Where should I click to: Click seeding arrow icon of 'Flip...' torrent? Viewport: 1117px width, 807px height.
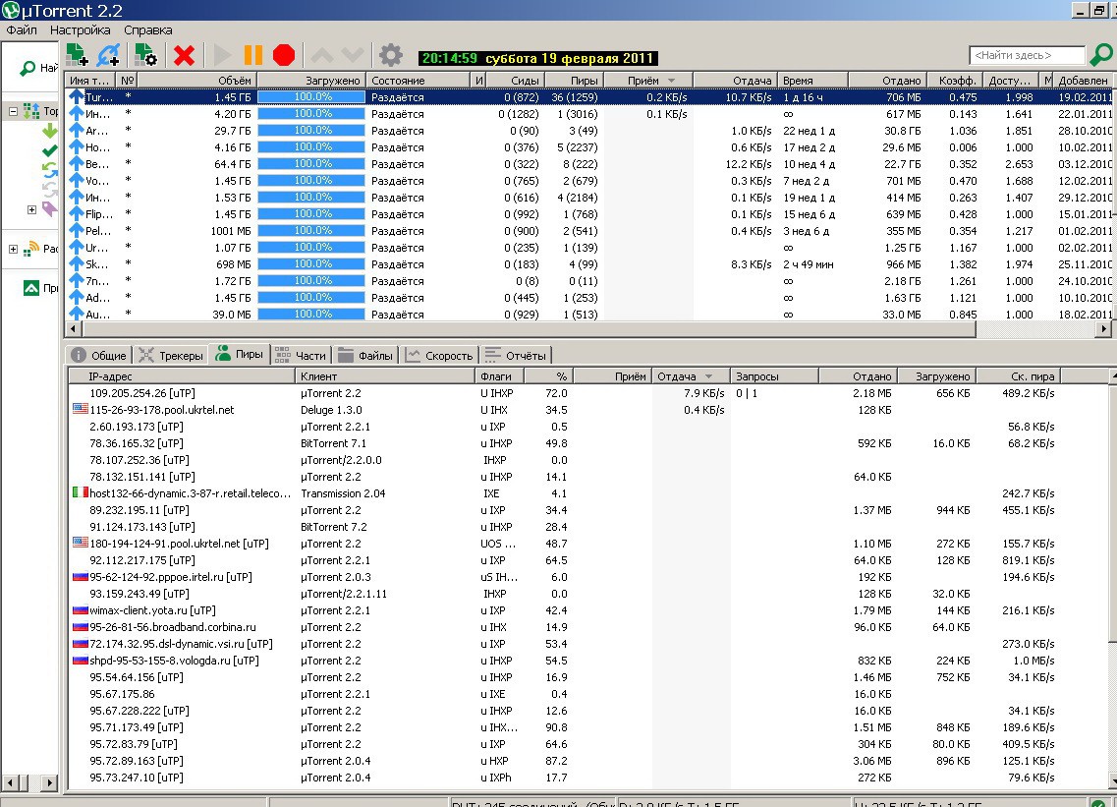pyautogui.click(x=76, y=214)
